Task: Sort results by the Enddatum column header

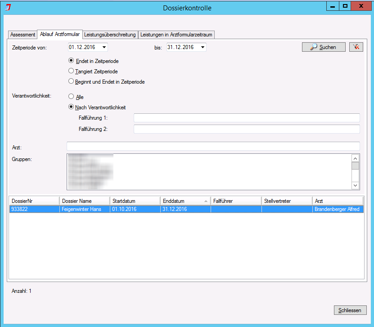Action: pos(185,201)
